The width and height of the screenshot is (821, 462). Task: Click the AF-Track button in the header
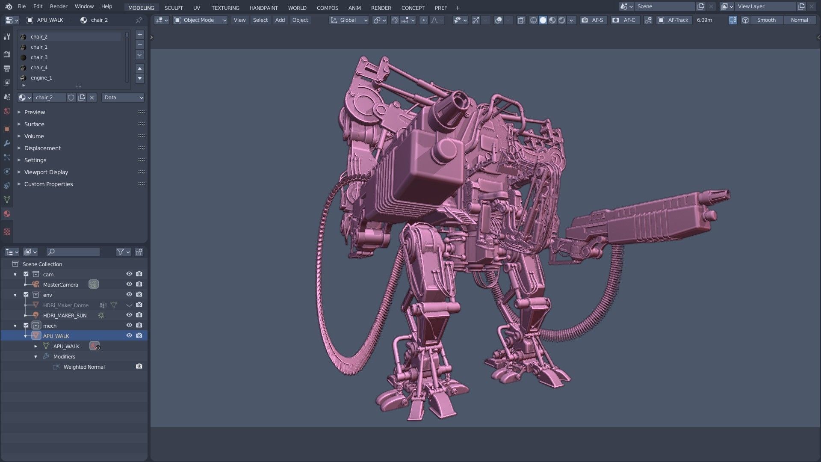(674, 20)
